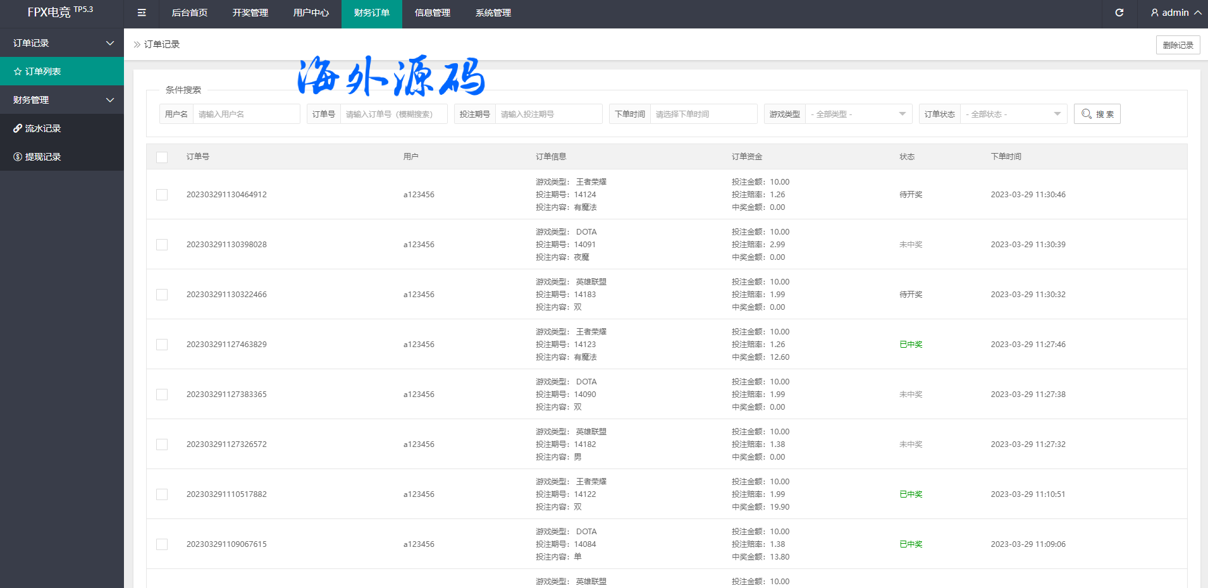Open the 游戏类型 dropdown

(858, 114)
